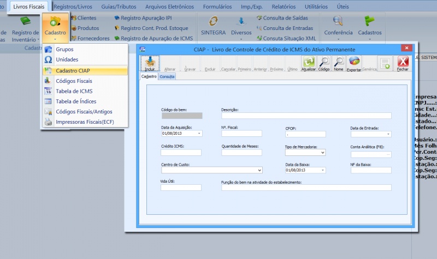
Task: Select Tabela de ICMS menu entry
Action: [74, 91]
